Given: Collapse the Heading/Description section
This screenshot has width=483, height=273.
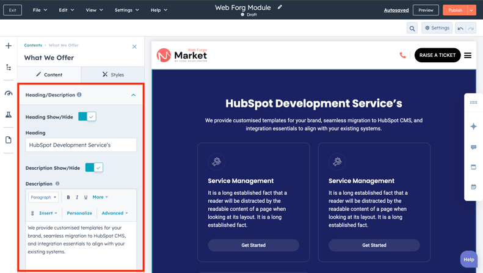Looking at the screenshot, I should click(134, 95).
